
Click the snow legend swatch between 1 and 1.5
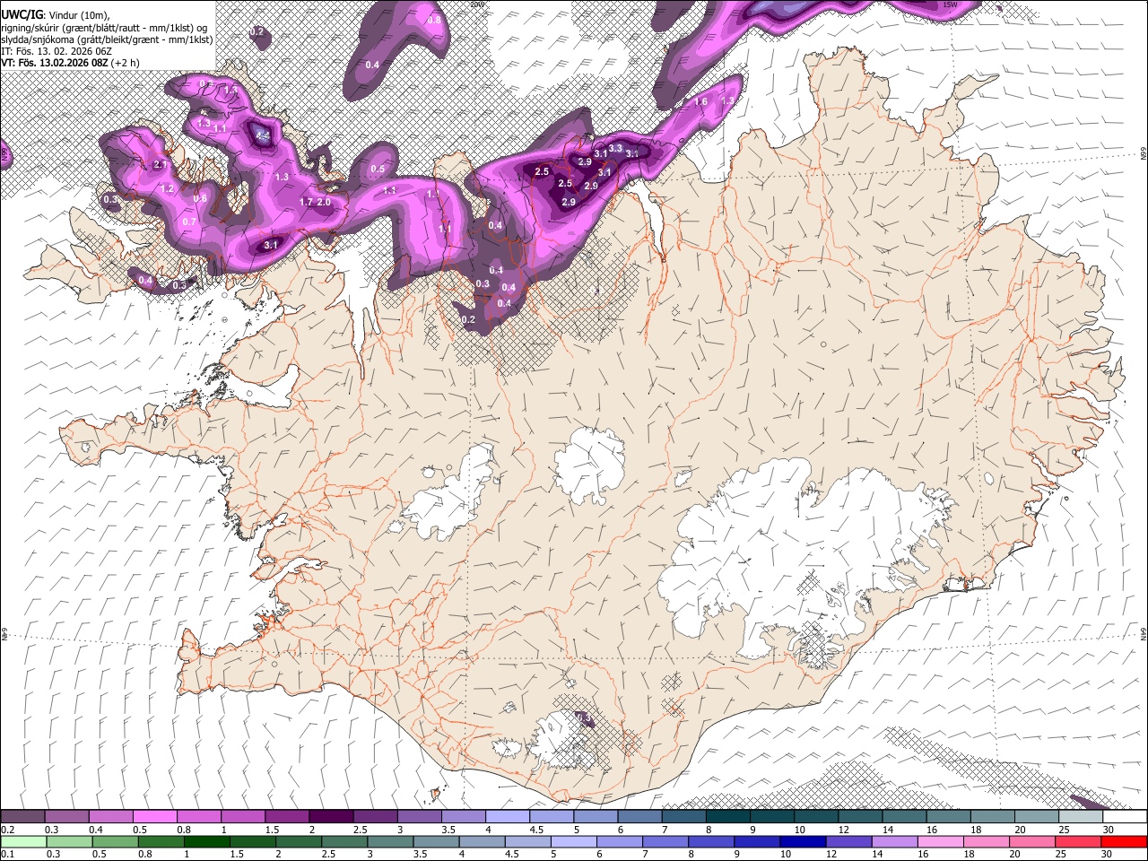pyautogui.click(x=243, y=817)
